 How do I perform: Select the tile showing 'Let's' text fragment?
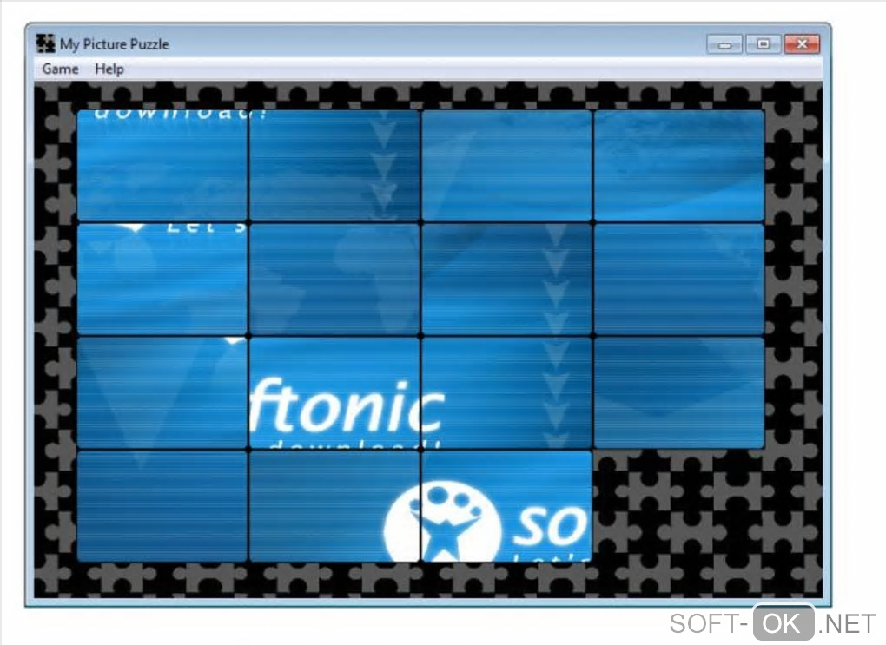coord(162,279)
